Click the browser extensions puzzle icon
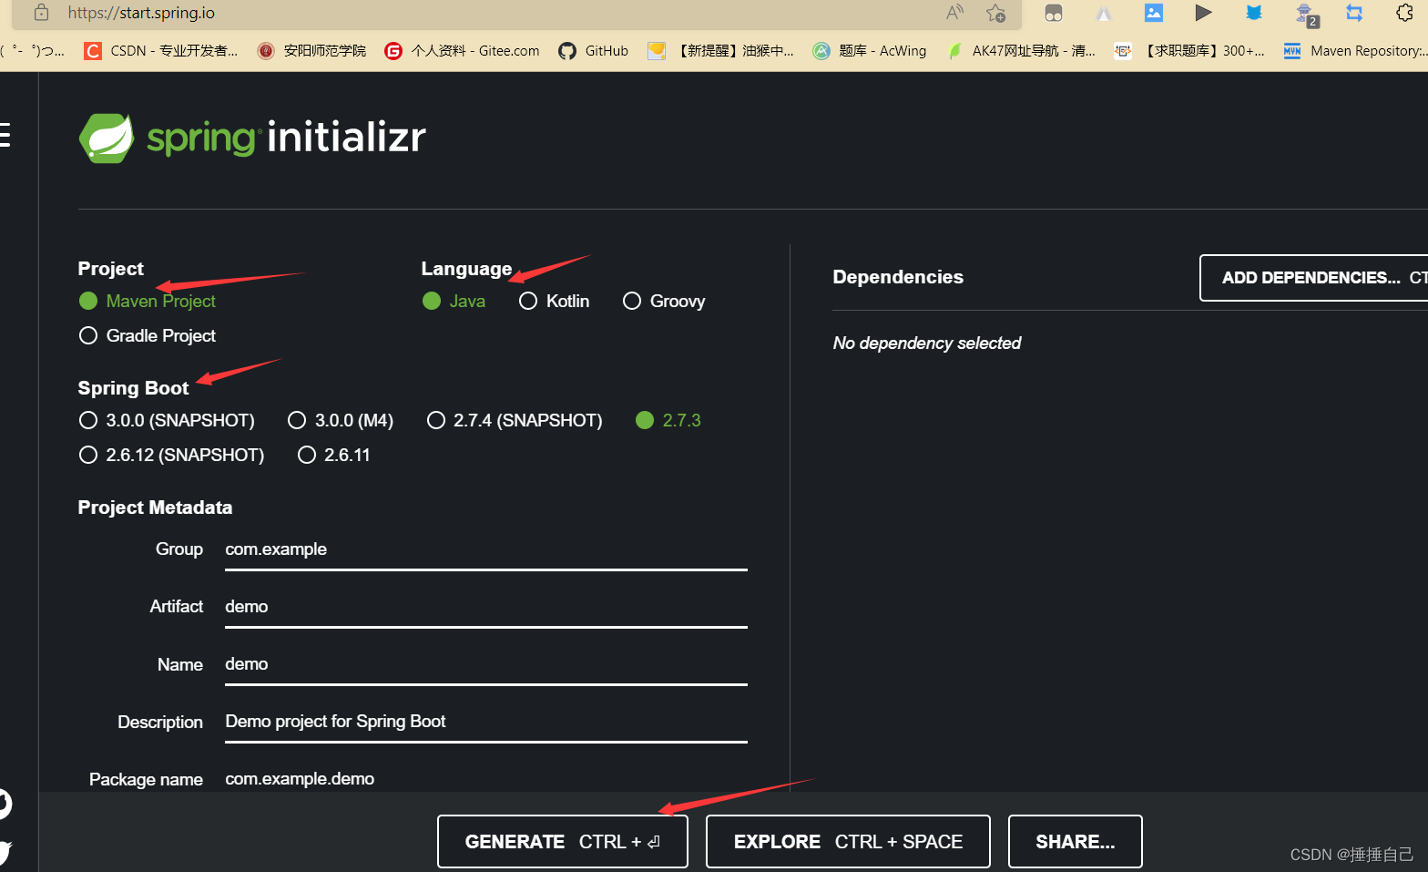This screenshot has width=1428, height=872. [1404, 13]
